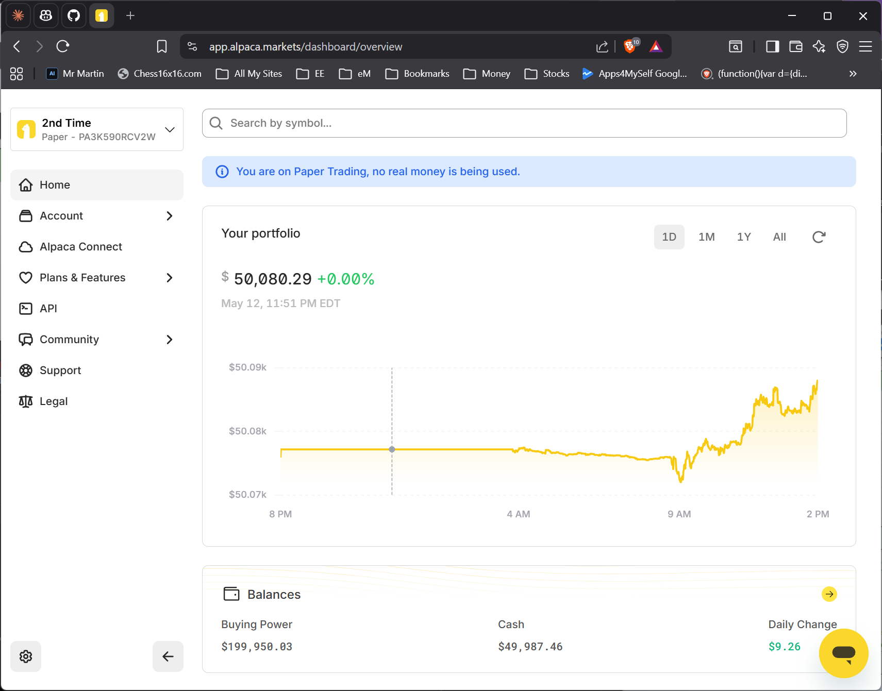Open the Legal page

97,401
